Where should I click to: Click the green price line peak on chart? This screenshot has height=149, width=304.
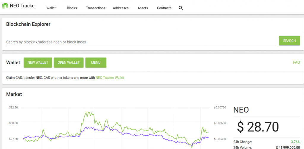pos(89,112)
